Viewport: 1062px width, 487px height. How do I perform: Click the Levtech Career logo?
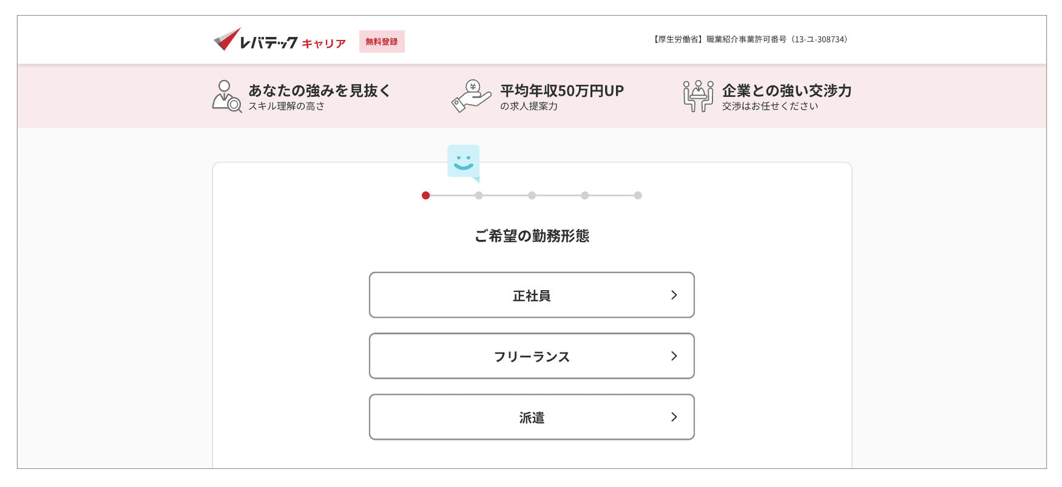click(280, 40)
